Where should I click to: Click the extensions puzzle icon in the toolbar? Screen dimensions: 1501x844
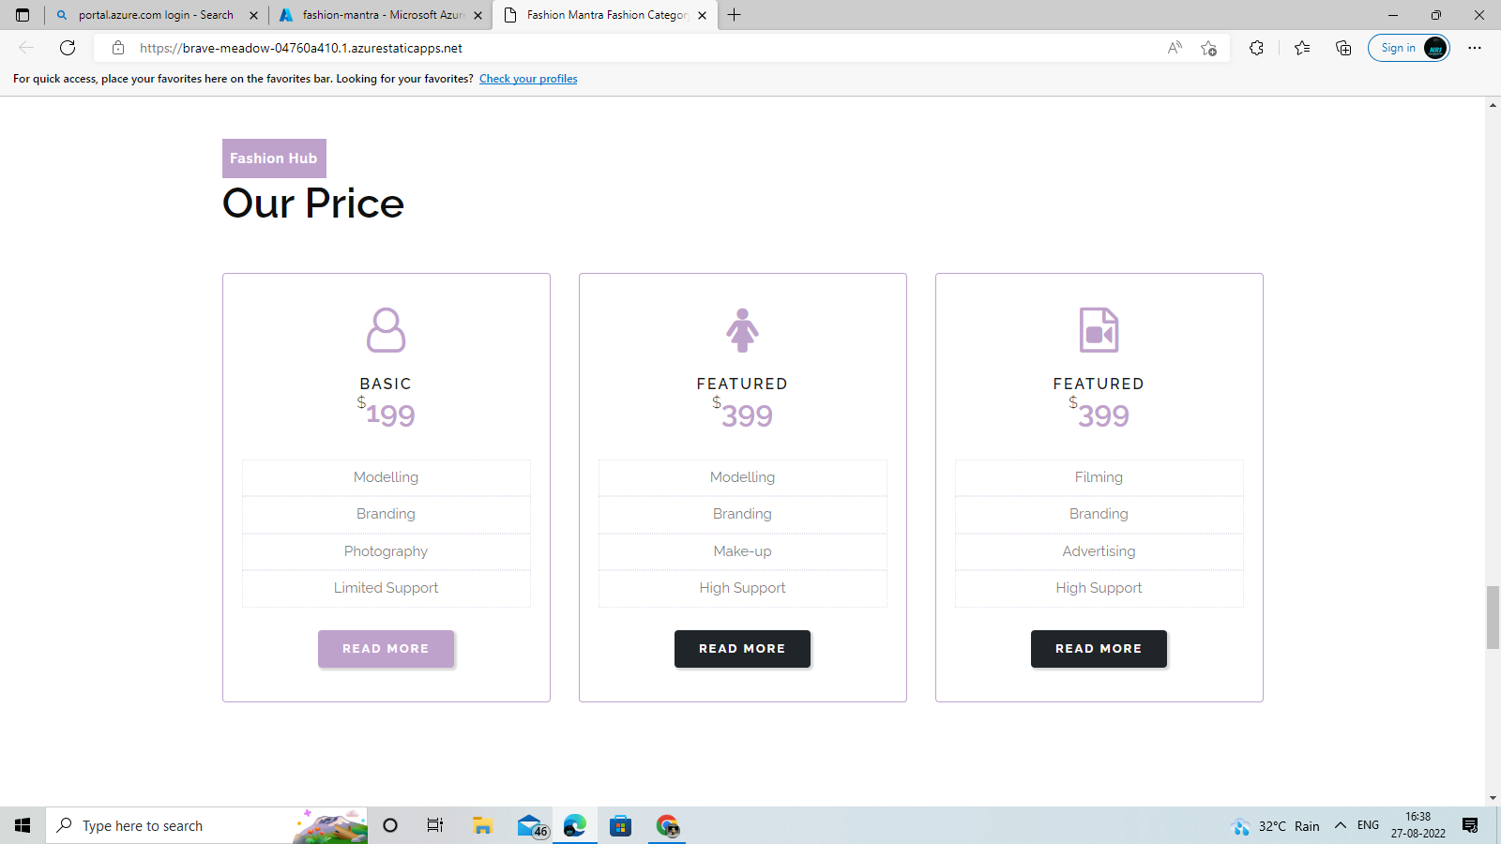(1256, 48)
